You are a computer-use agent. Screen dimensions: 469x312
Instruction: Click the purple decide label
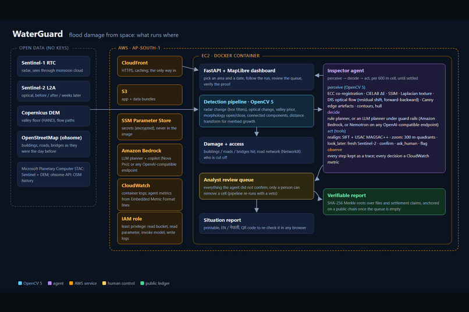tap(333, 112)
